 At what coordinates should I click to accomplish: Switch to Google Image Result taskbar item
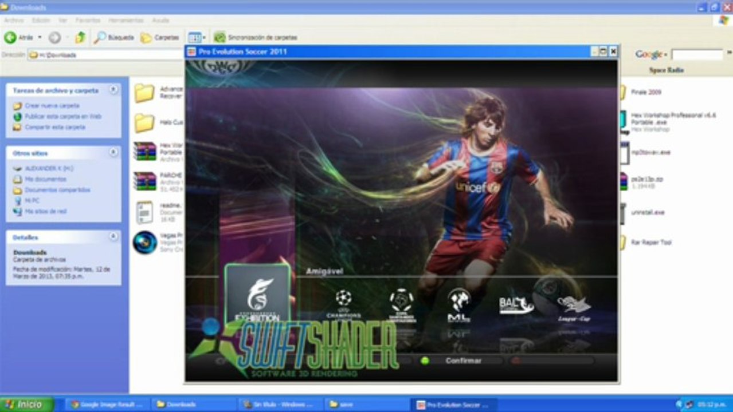click(x=107, y=405)
